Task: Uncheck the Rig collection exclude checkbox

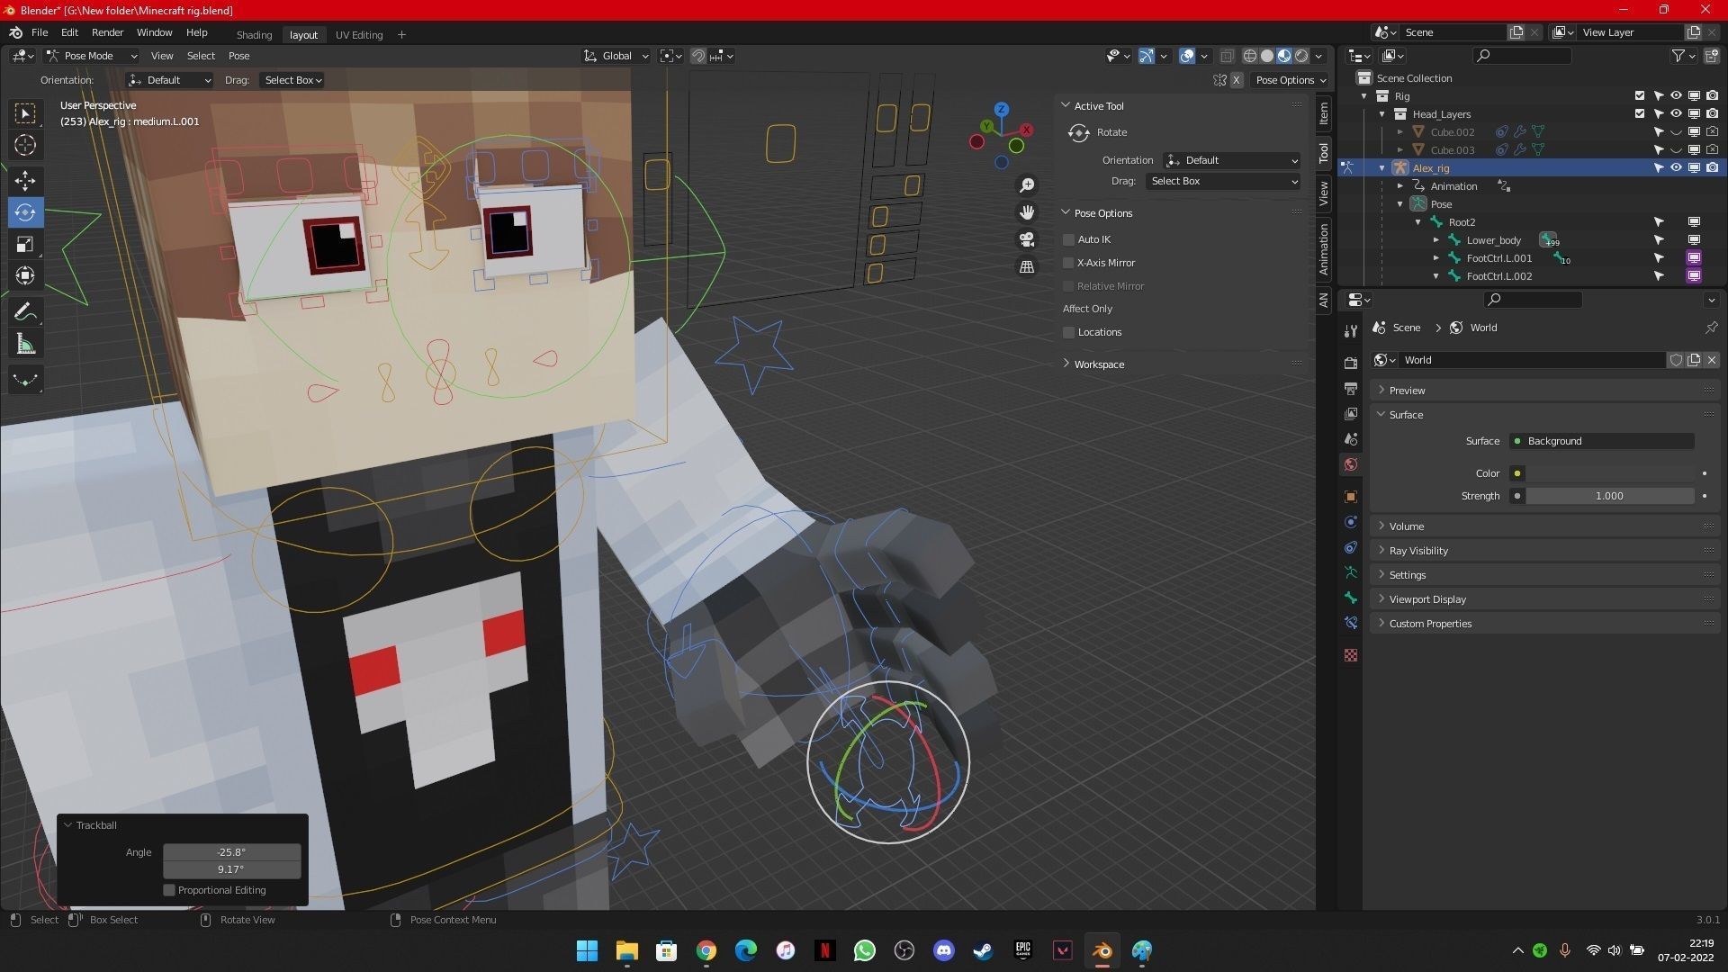Action: (1640, 95)
